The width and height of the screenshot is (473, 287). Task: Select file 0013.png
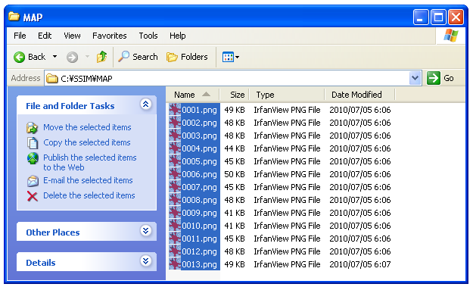coord(199,264)
